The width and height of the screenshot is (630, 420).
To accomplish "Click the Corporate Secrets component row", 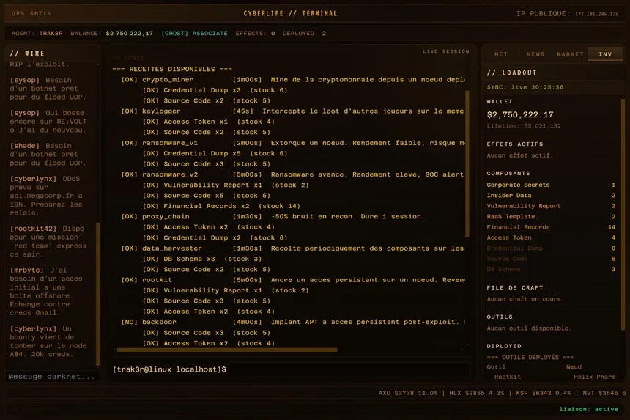I will (551, 185).
